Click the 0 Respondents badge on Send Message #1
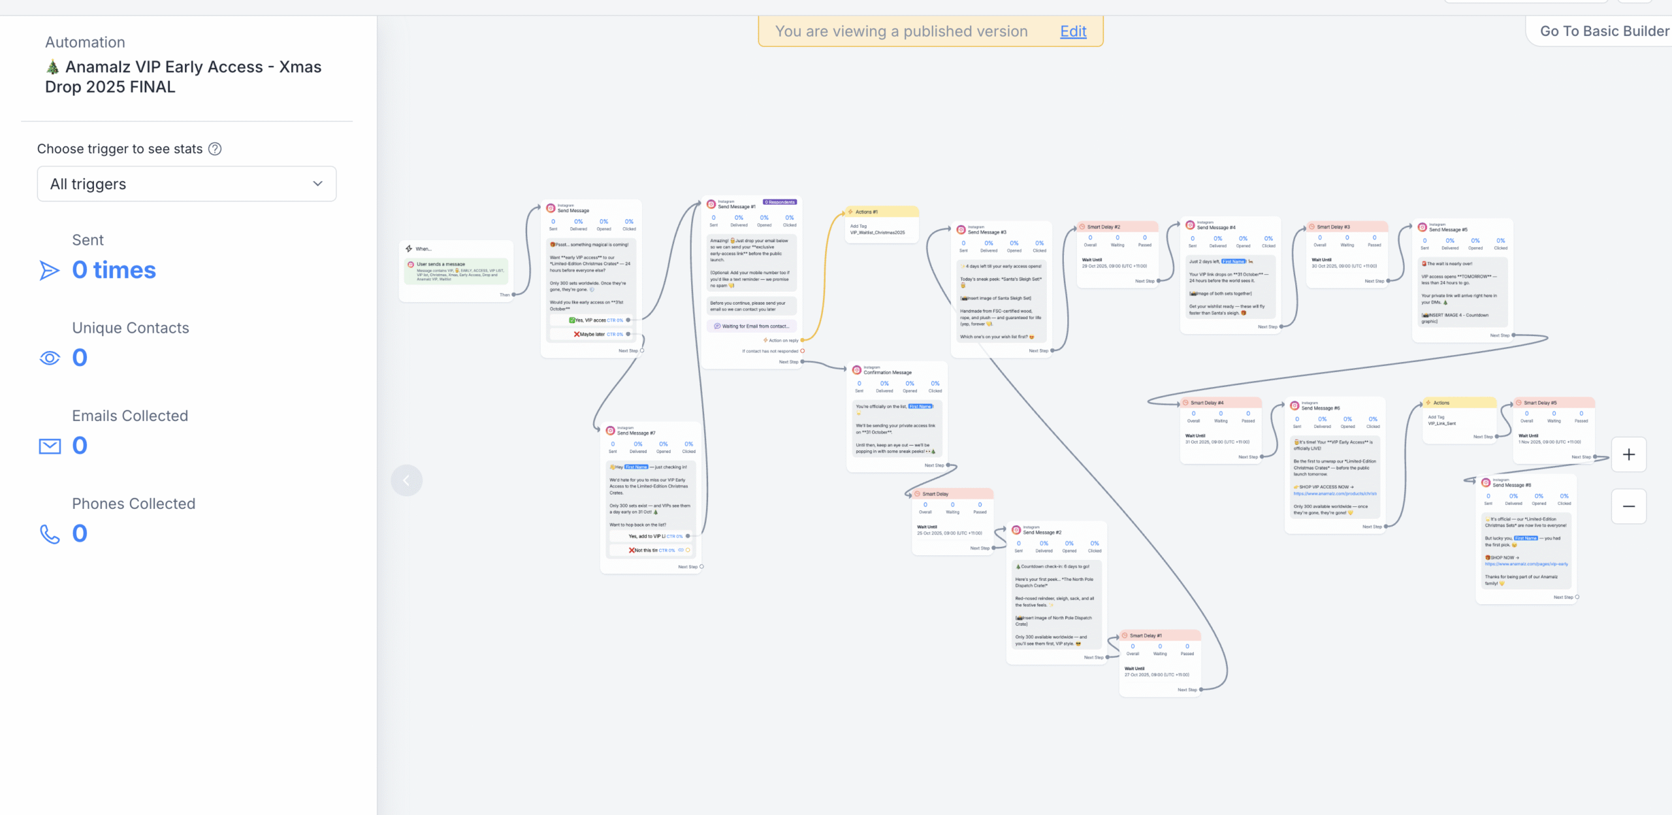Screen dimensions: 1672x815 tap(779, 202)
